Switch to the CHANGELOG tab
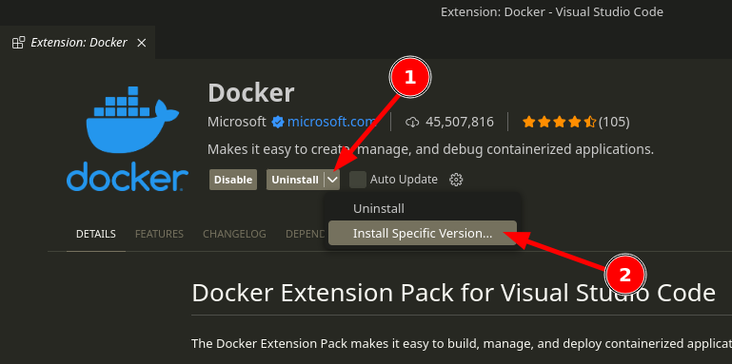732x364 pixels. click(234, 234)
